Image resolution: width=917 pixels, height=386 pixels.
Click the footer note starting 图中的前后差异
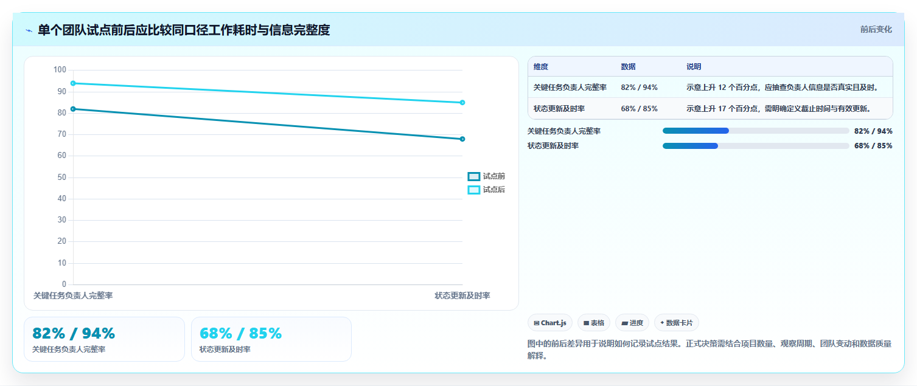point(710,350)
